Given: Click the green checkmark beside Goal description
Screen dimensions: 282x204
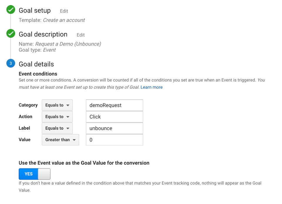Looking at the screenshot, I should point(11,34).
